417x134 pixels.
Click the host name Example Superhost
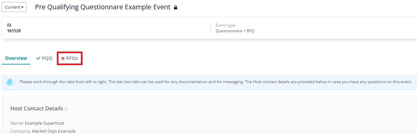(44, 123)
